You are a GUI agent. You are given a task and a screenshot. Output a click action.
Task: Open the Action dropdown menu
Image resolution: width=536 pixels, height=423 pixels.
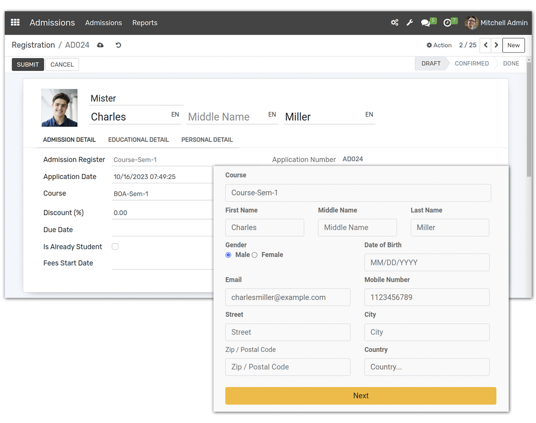point(439,45)
